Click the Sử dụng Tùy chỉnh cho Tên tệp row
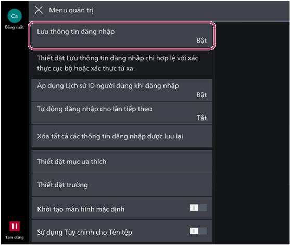290x245 pixels. coord(122,231)
